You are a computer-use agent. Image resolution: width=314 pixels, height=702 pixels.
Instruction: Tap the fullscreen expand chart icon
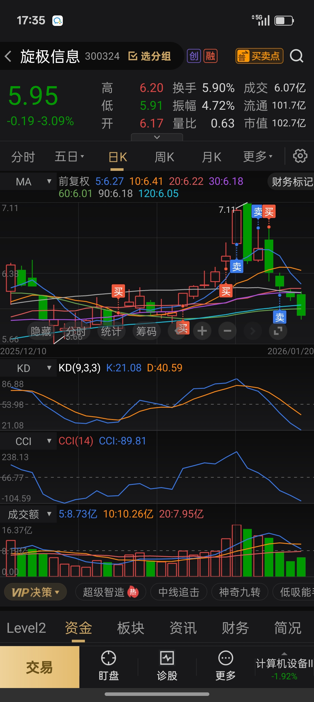pyautogui.click(x=278, y=331)
